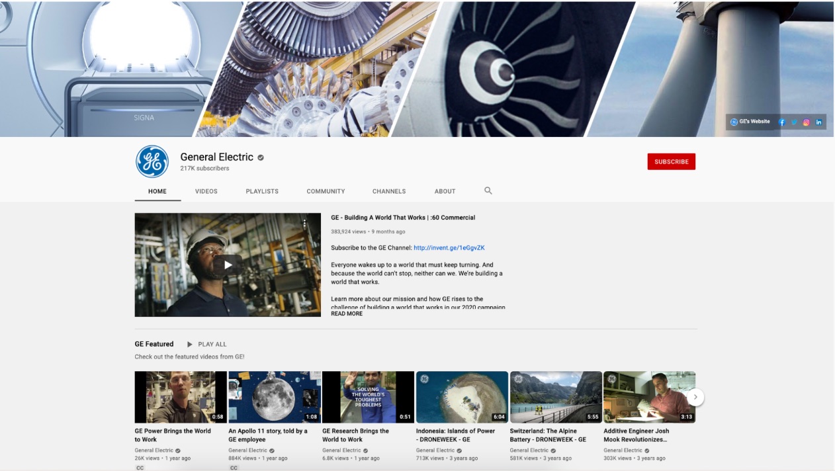Click the '217K subscribers' text
Viewport: 835px width, 471px height.
pyautogui.click(x=205, y=169)
